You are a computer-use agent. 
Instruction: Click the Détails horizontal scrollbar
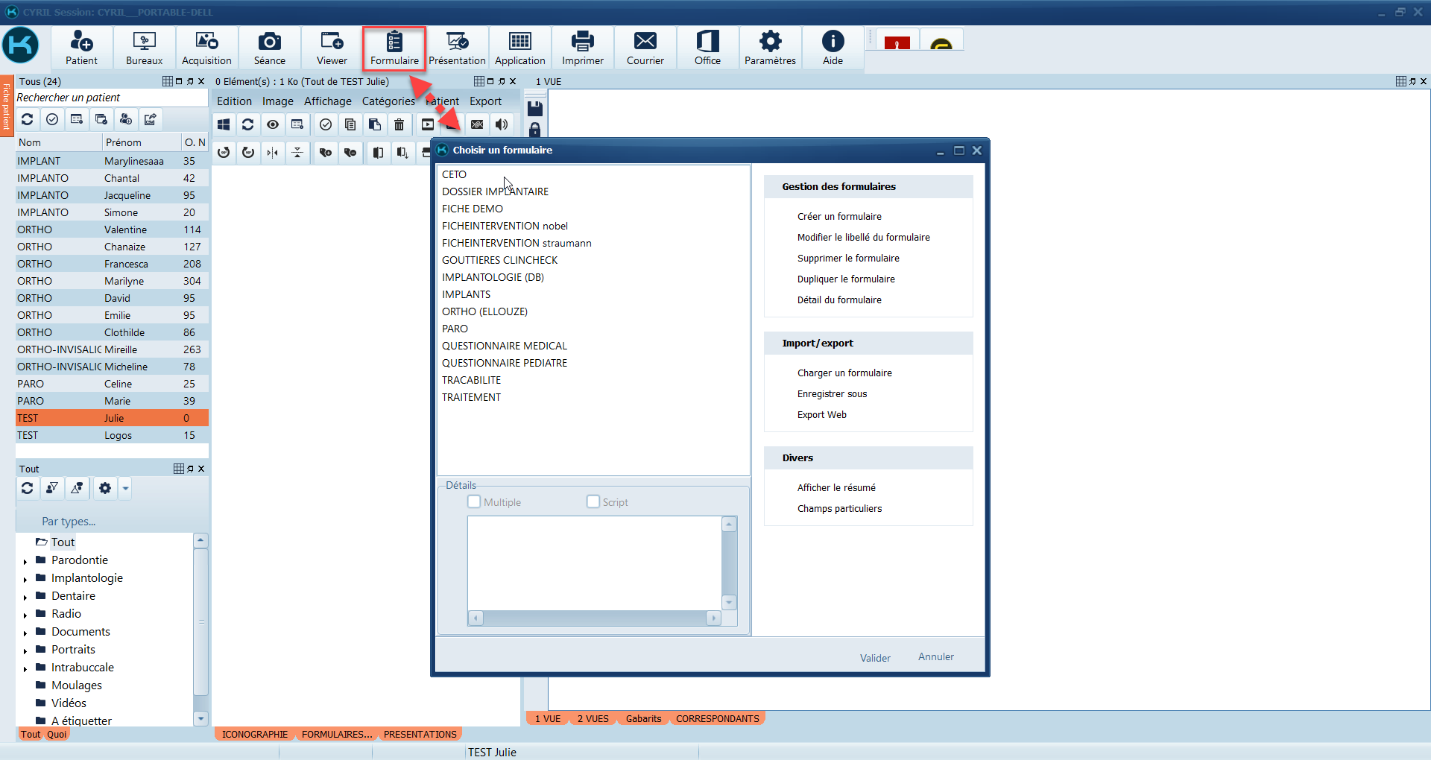pos(594,618)
